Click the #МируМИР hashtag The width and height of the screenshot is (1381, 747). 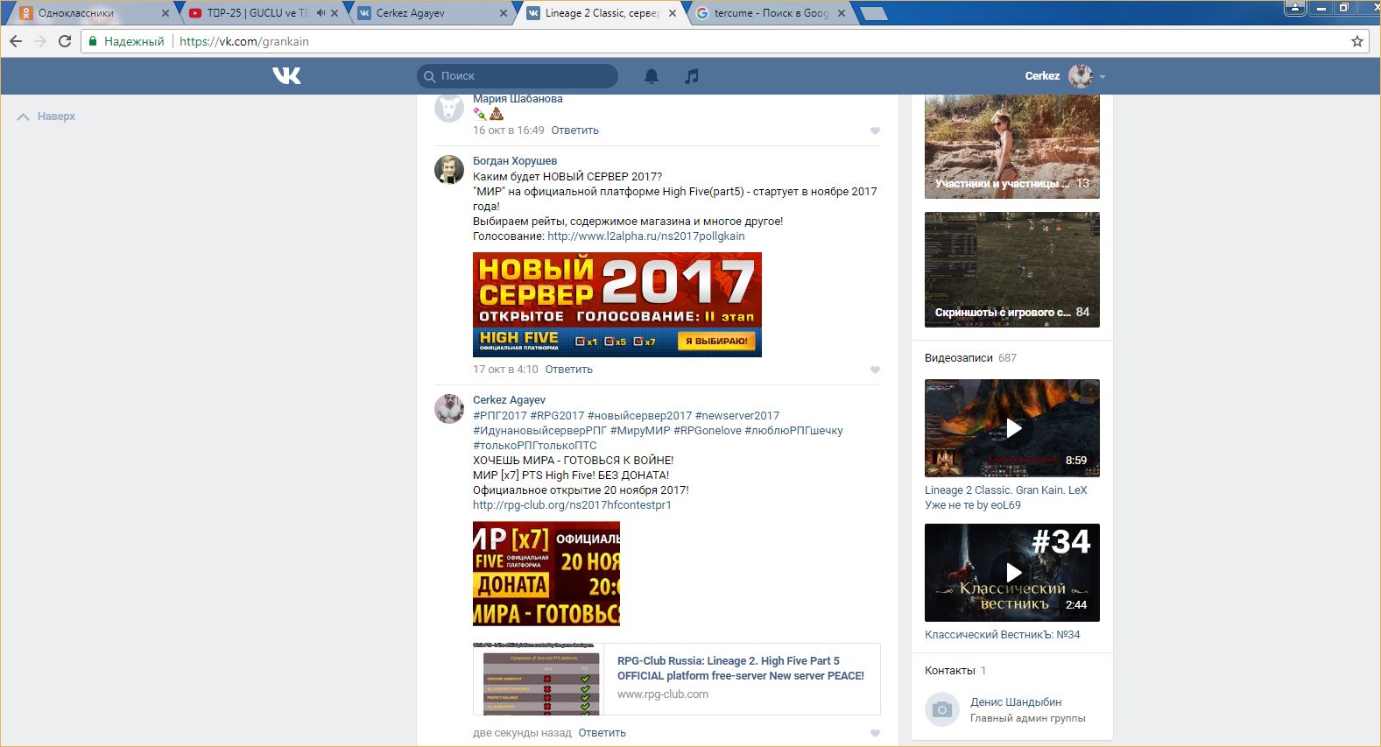[x=640, y=431]
